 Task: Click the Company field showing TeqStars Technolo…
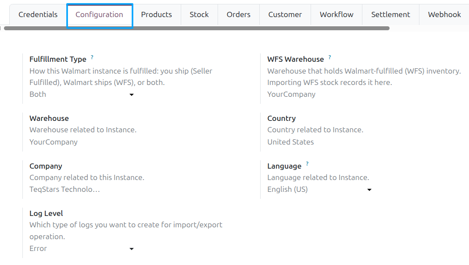click(x=64, y=189)
